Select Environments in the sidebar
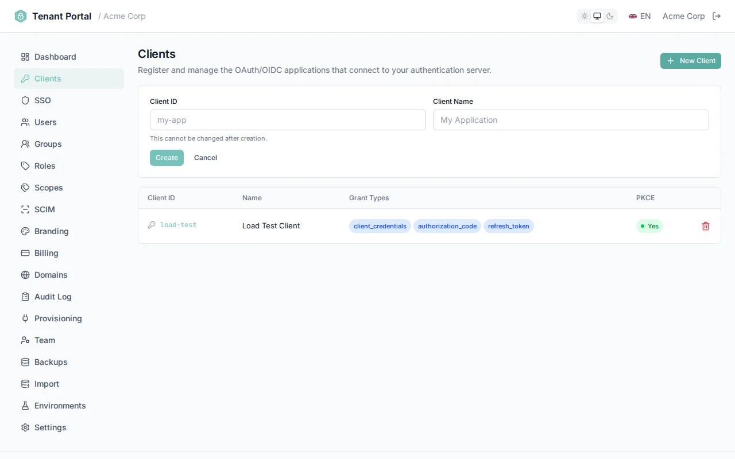 [x=69, y=406]
